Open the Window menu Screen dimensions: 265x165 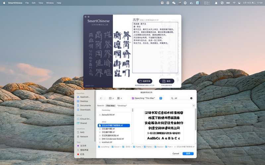(x=50, y=3)
